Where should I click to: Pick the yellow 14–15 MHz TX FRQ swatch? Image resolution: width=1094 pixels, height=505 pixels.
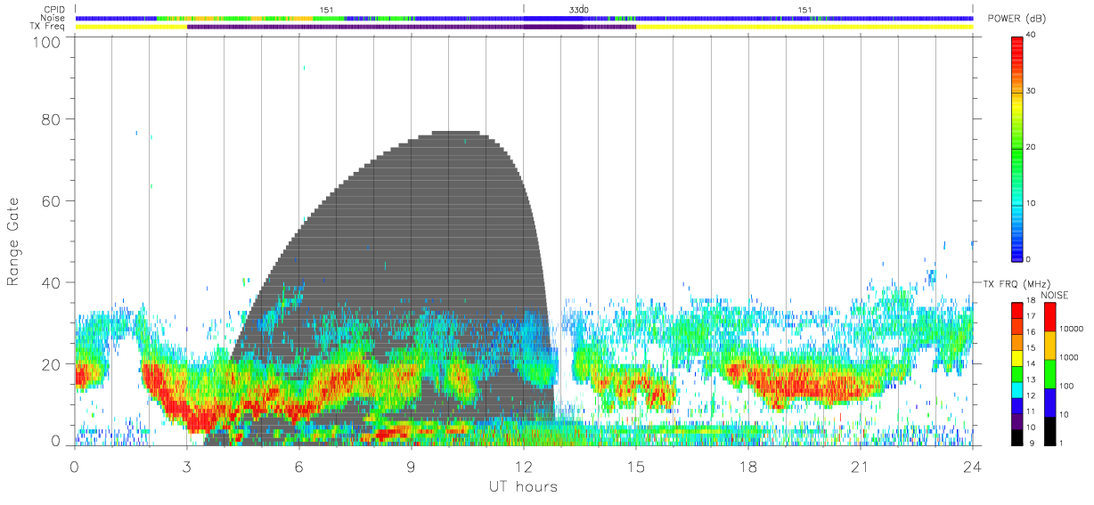pos(1016,359)
